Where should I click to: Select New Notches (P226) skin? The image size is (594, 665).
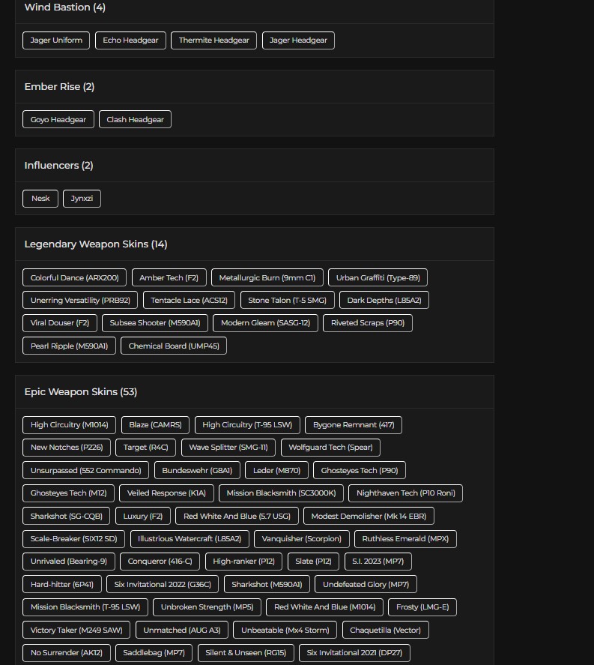coord(67,448)
